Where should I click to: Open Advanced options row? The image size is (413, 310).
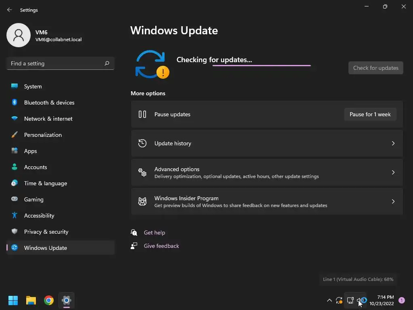pyautogui.click(x=267, y=172)
